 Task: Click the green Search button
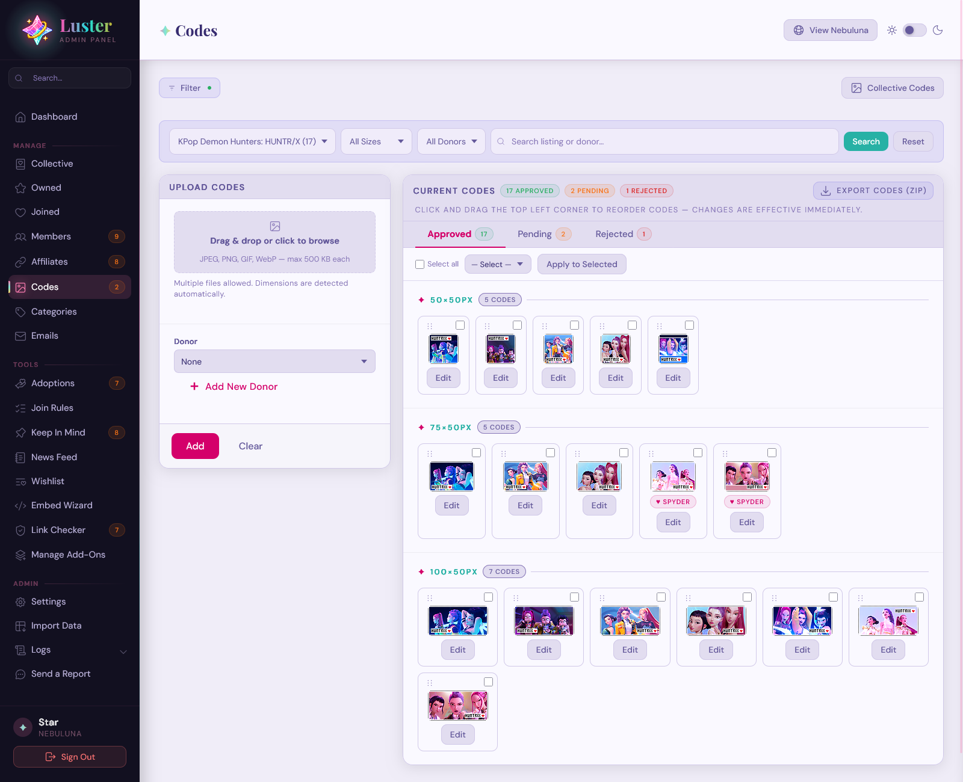click(865, 141)
